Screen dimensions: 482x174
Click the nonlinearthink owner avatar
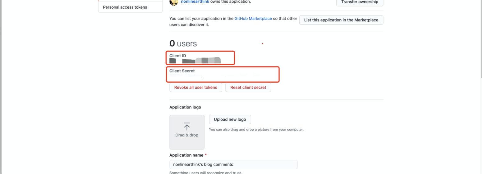(174, 2)
